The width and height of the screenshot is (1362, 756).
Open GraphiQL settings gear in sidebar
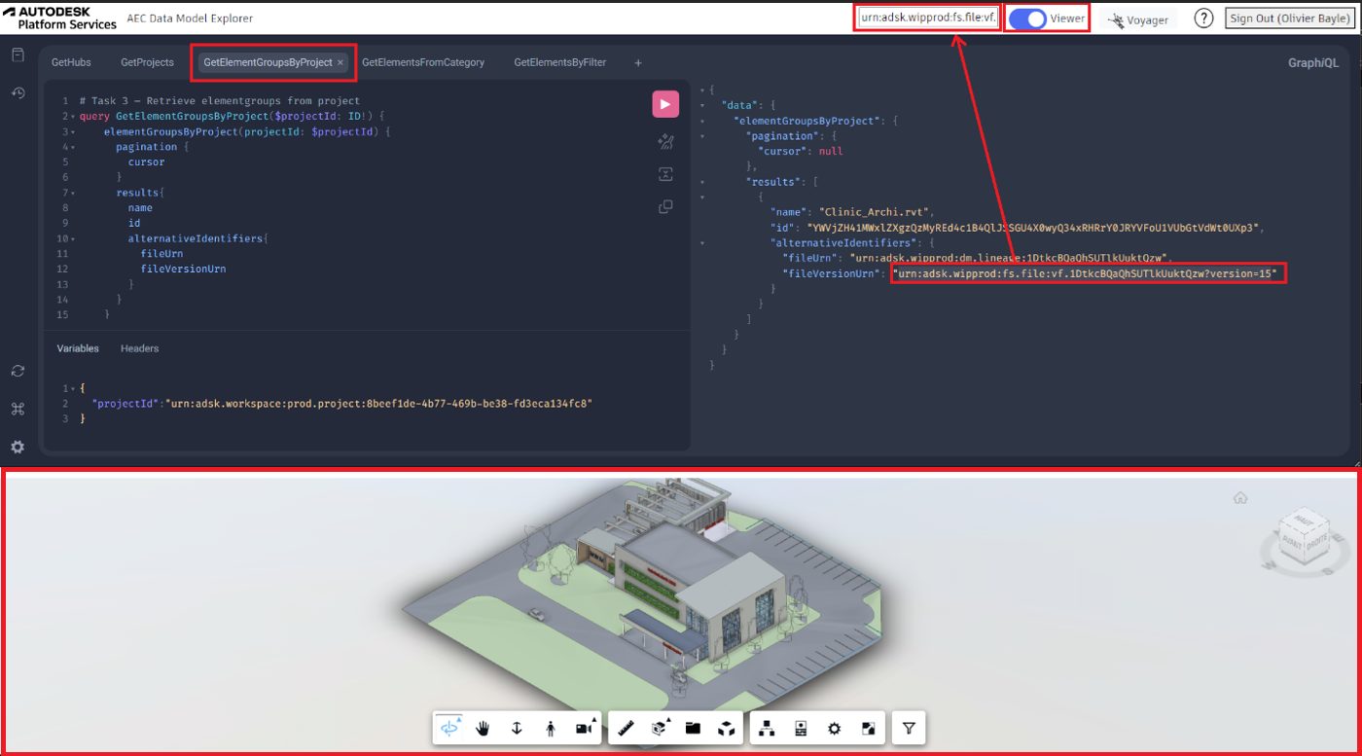tap(18, 447)
